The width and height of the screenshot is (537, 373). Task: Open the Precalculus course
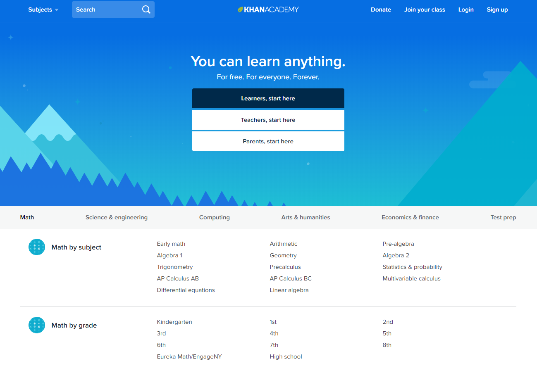[285, 267]
